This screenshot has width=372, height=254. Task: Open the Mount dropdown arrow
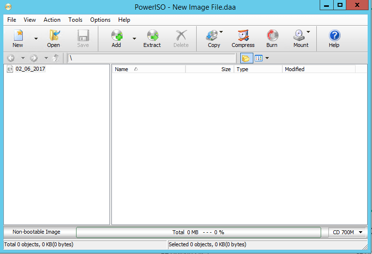(x=308, y=32)
